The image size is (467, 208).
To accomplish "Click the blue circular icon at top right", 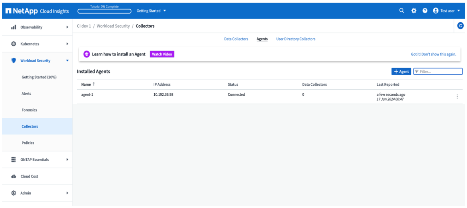I will pyautogui.click(x=461, y=26).
